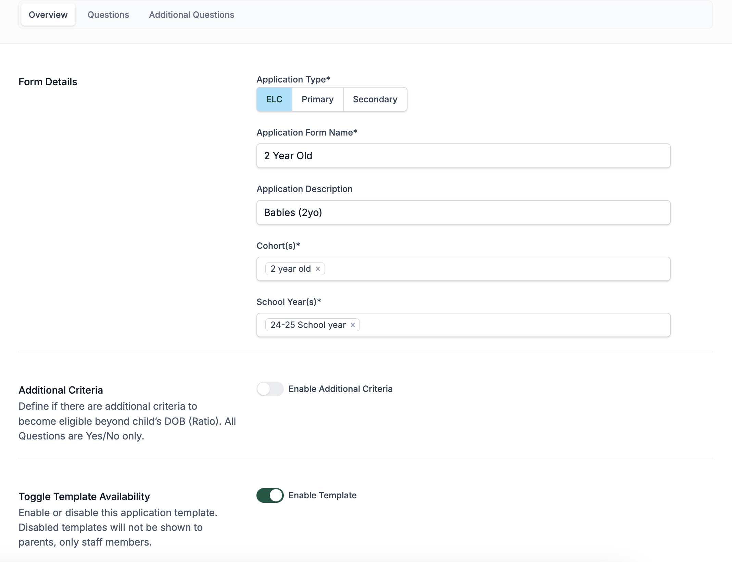
Task: Switch to the Questions tab
Action: 108,15
